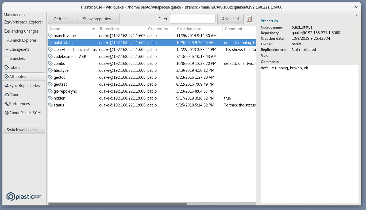
Task: Open the Labels view
Action: tap(15, 67)
